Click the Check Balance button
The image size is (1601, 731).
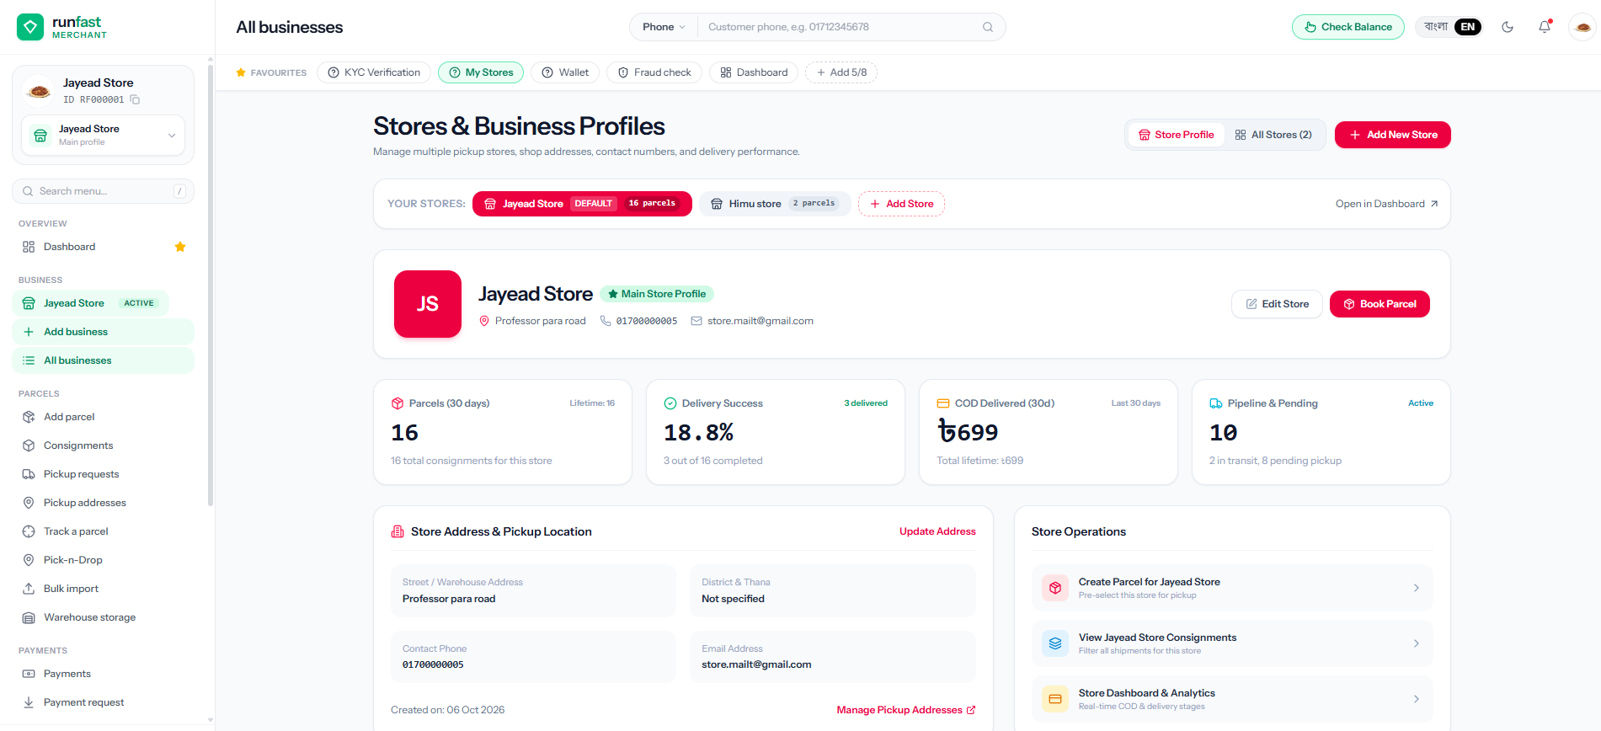[x=1348, y=27]
